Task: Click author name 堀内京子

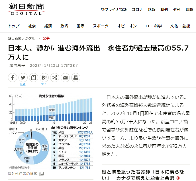Action: pos(17,65)
